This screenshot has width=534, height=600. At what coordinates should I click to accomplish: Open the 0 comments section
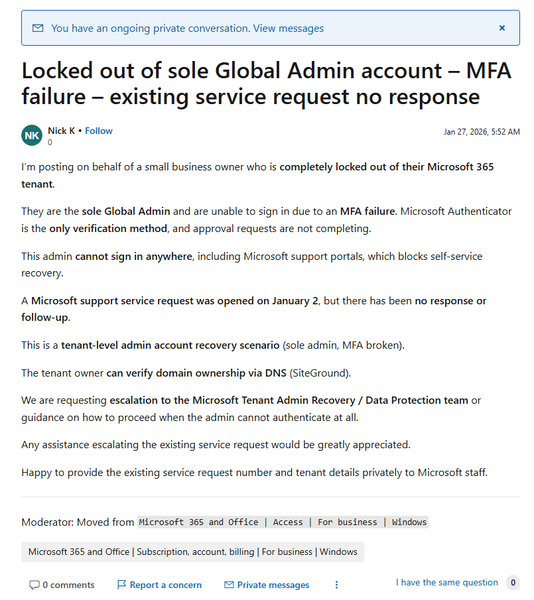62,585
